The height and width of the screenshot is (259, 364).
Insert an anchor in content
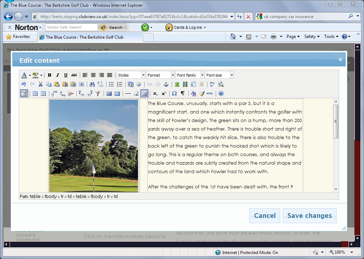[x=166, y=84]
